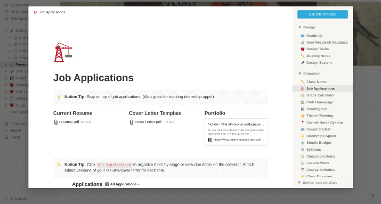Choose the Simple Budget template icon

[x=303, y=143]
